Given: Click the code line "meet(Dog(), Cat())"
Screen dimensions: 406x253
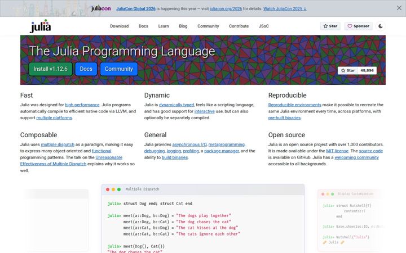Looking at the screenshot, I should pyautogui.click(x=144, y=246).
